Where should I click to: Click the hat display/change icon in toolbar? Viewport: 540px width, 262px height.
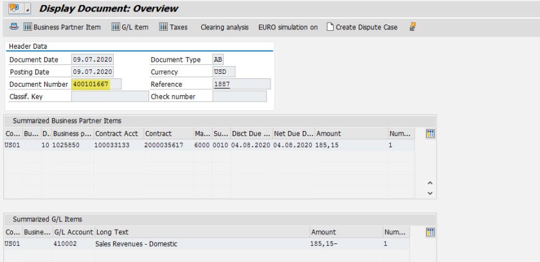click(x=14, y=27)
